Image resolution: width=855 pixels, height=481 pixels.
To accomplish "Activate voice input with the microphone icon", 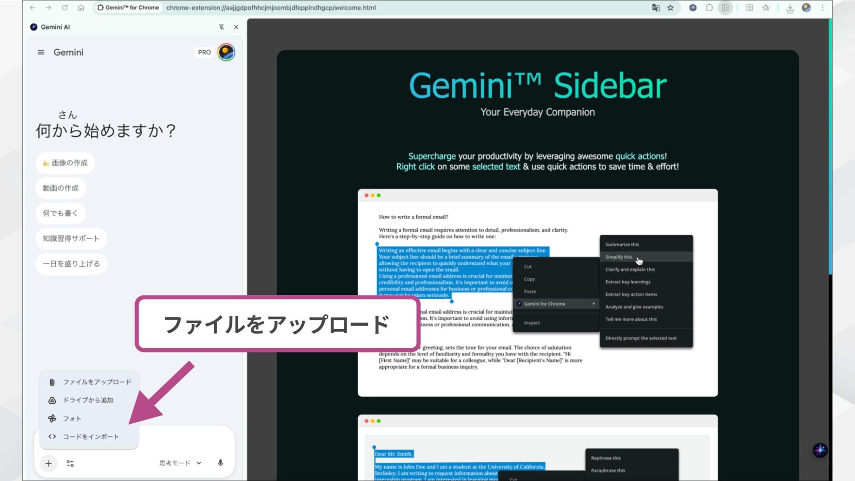I will pos(221,463).
